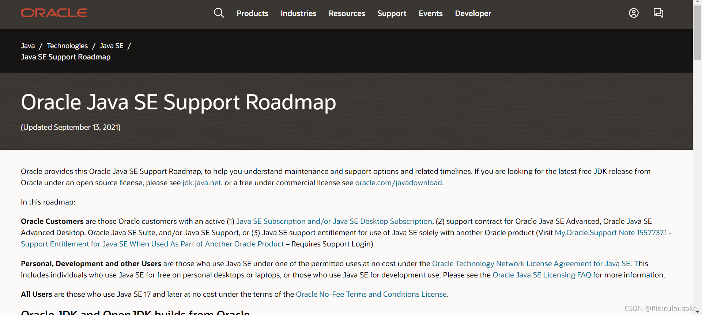
Task: Click the bold Oracle Customers text
Action: point(52,221)
